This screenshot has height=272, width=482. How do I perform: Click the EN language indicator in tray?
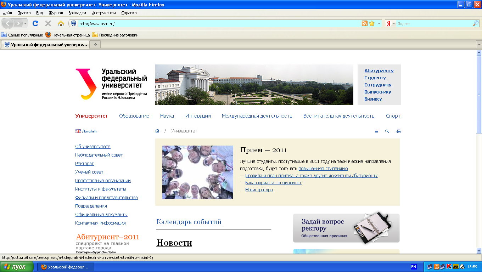[x=414, y=267]
